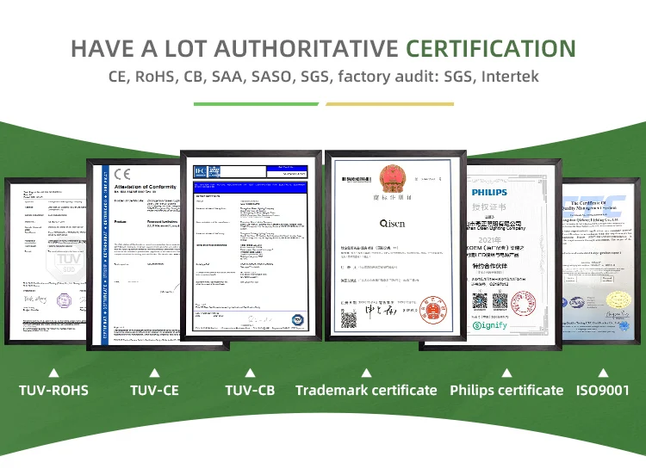Click the QR code on the trademark certificate
This screenshot has width=646, height=469.
[x=349, y=320]
